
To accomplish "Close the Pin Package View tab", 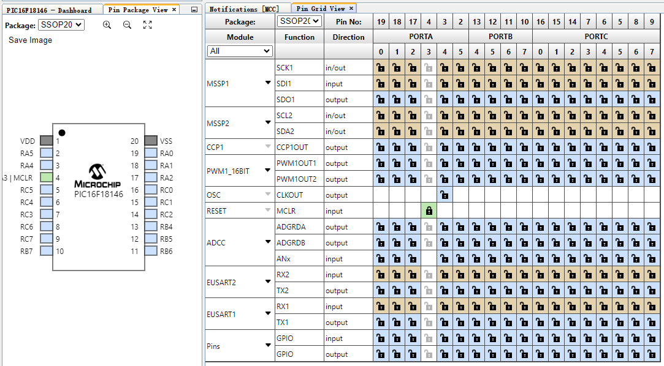I will [x=174, y=9].
